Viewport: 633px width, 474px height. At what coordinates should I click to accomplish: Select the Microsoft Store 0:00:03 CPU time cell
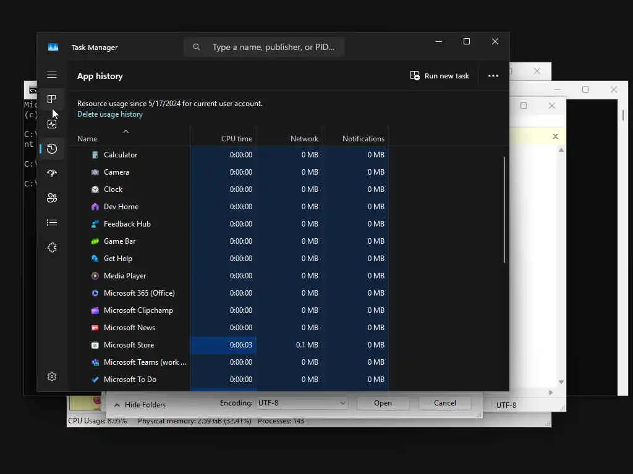(224, 345)
